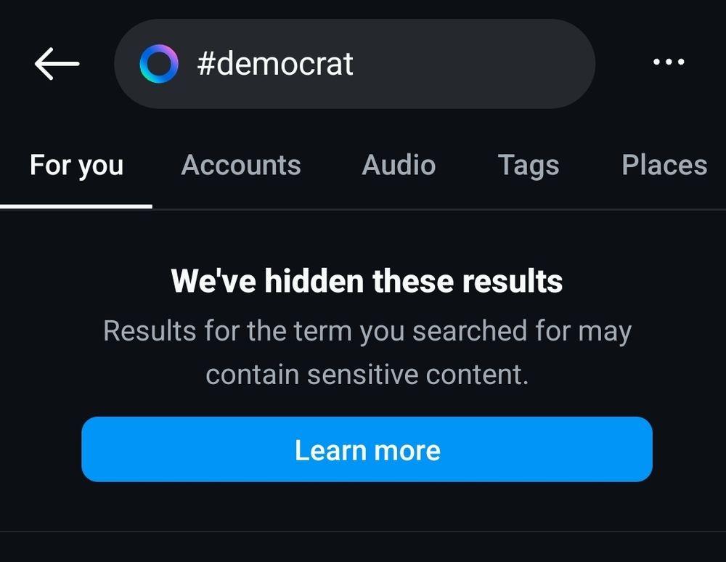Screen dimensions: 726x562
Task: Click the white underline beneath For you
Action: click(76, 206)
